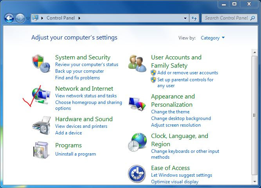The width and height of the screenshot is (261, 188).
Task: Click View network status and tasks
Action: (x=86, y=96)
